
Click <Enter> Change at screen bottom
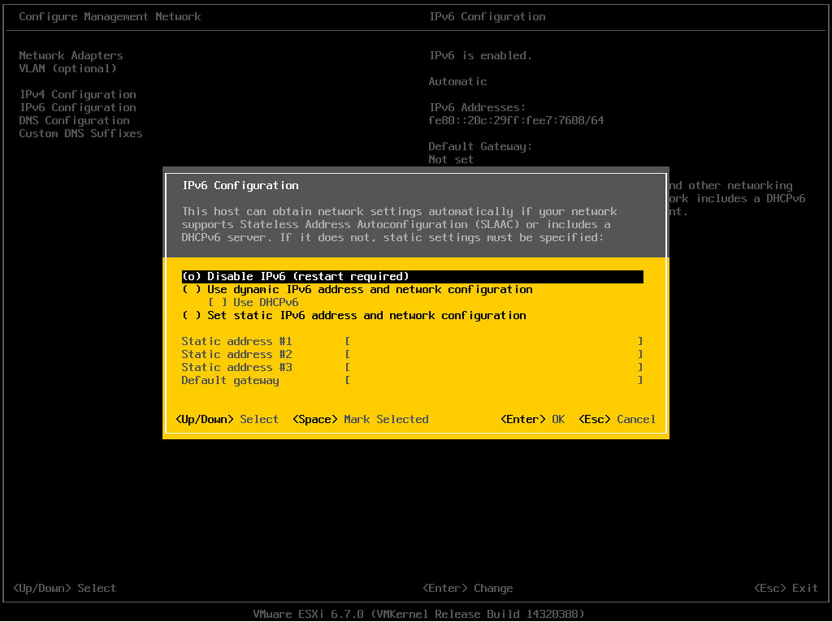tap(468, 589)
